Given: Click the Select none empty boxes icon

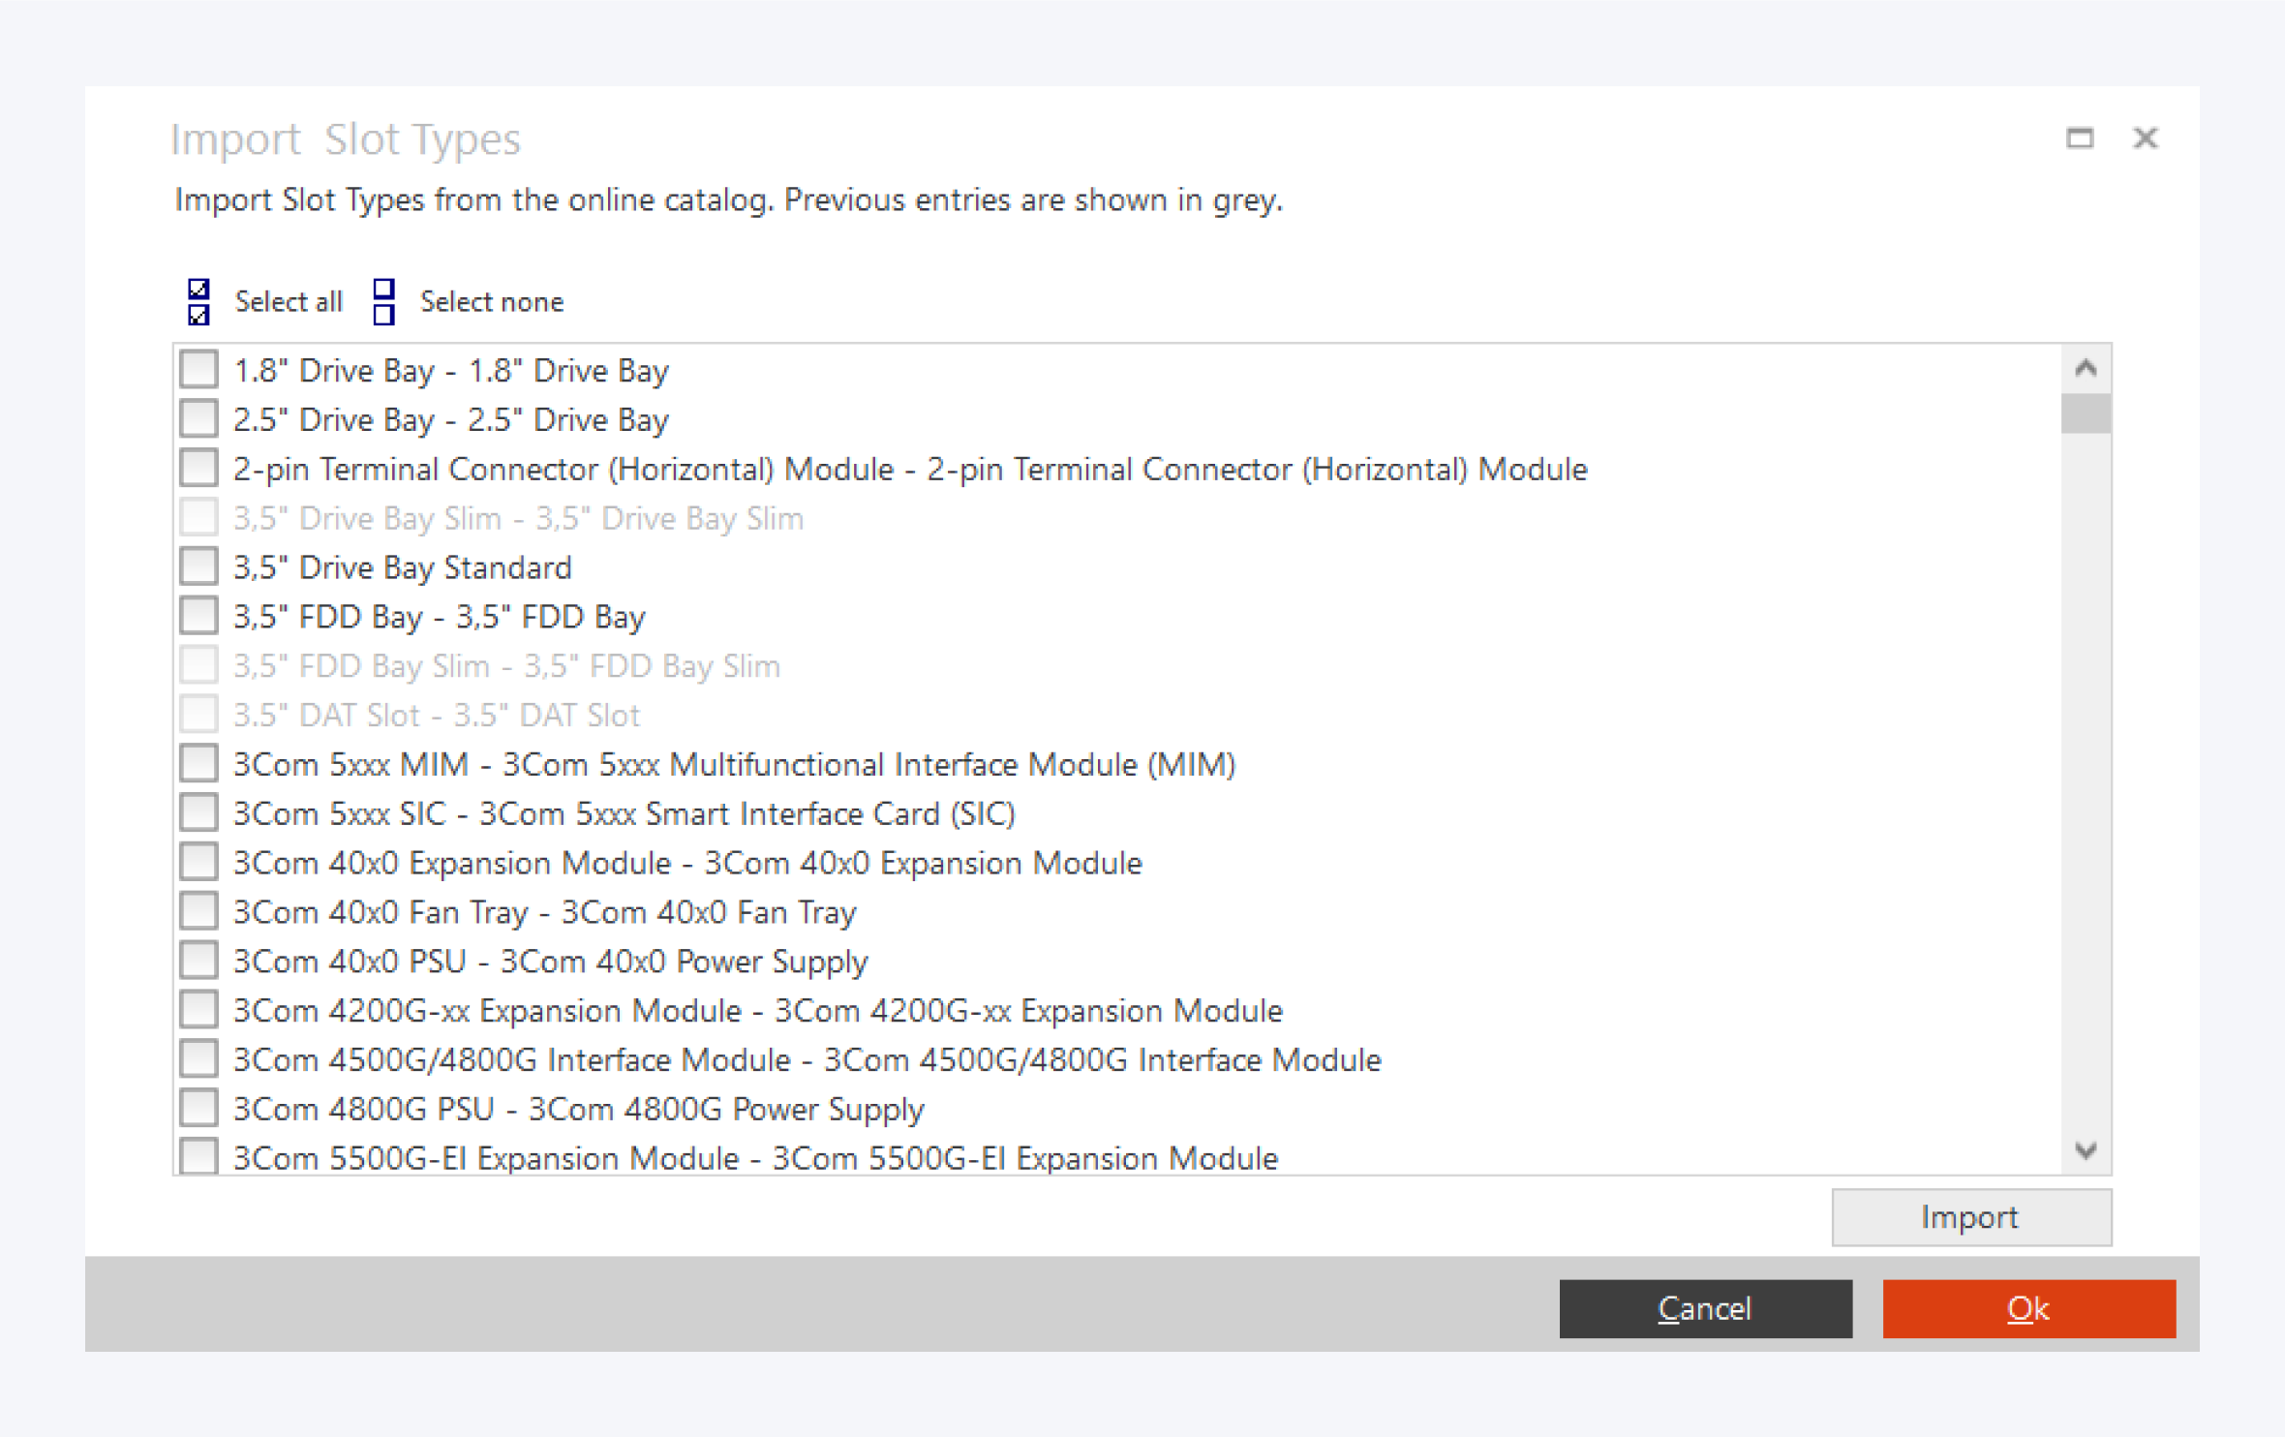Looking at the screenshot, I should 383,302.
